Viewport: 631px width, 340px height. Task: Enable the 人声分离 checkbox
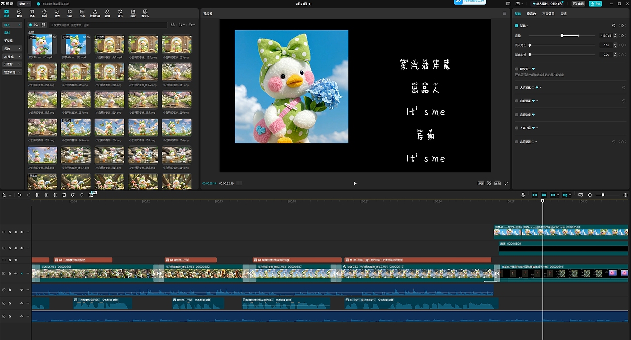(517, 128)
